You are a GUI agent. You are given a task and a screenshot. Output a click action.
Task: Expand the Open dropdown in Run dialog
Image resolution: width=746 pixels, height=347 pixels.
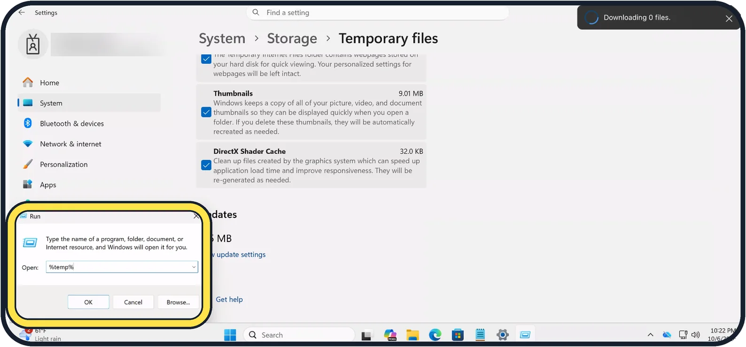tap(194, 267)
